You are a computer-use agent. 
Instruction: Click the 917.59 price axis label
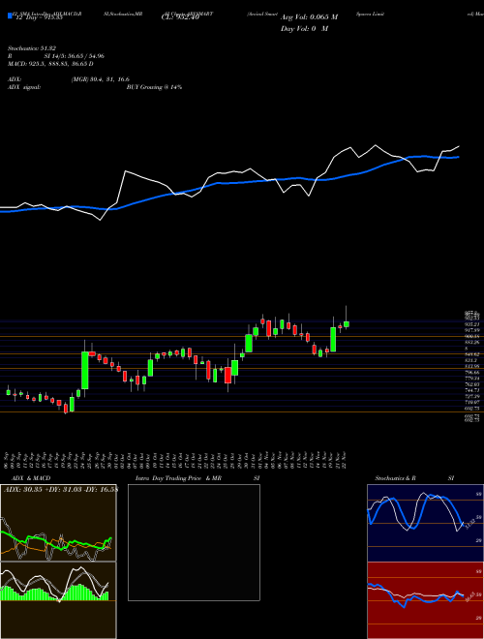point(471,330)
